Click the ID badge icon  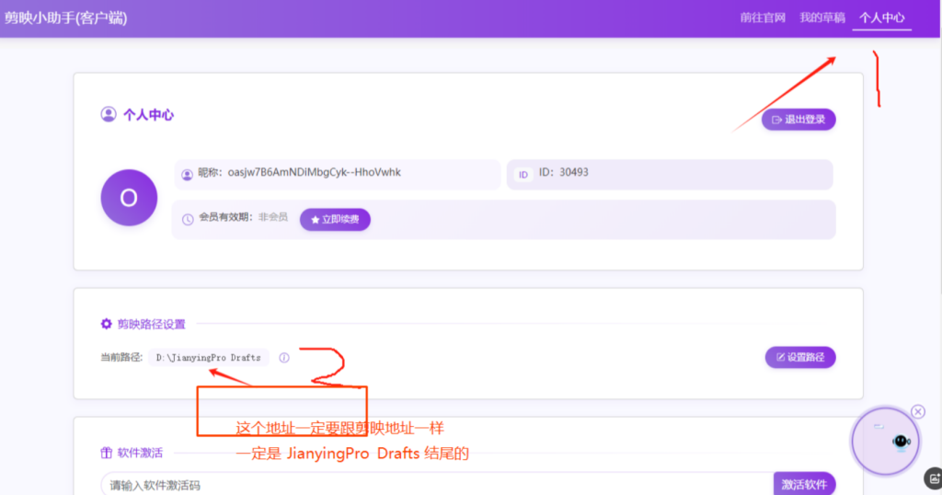coord(523,174)
